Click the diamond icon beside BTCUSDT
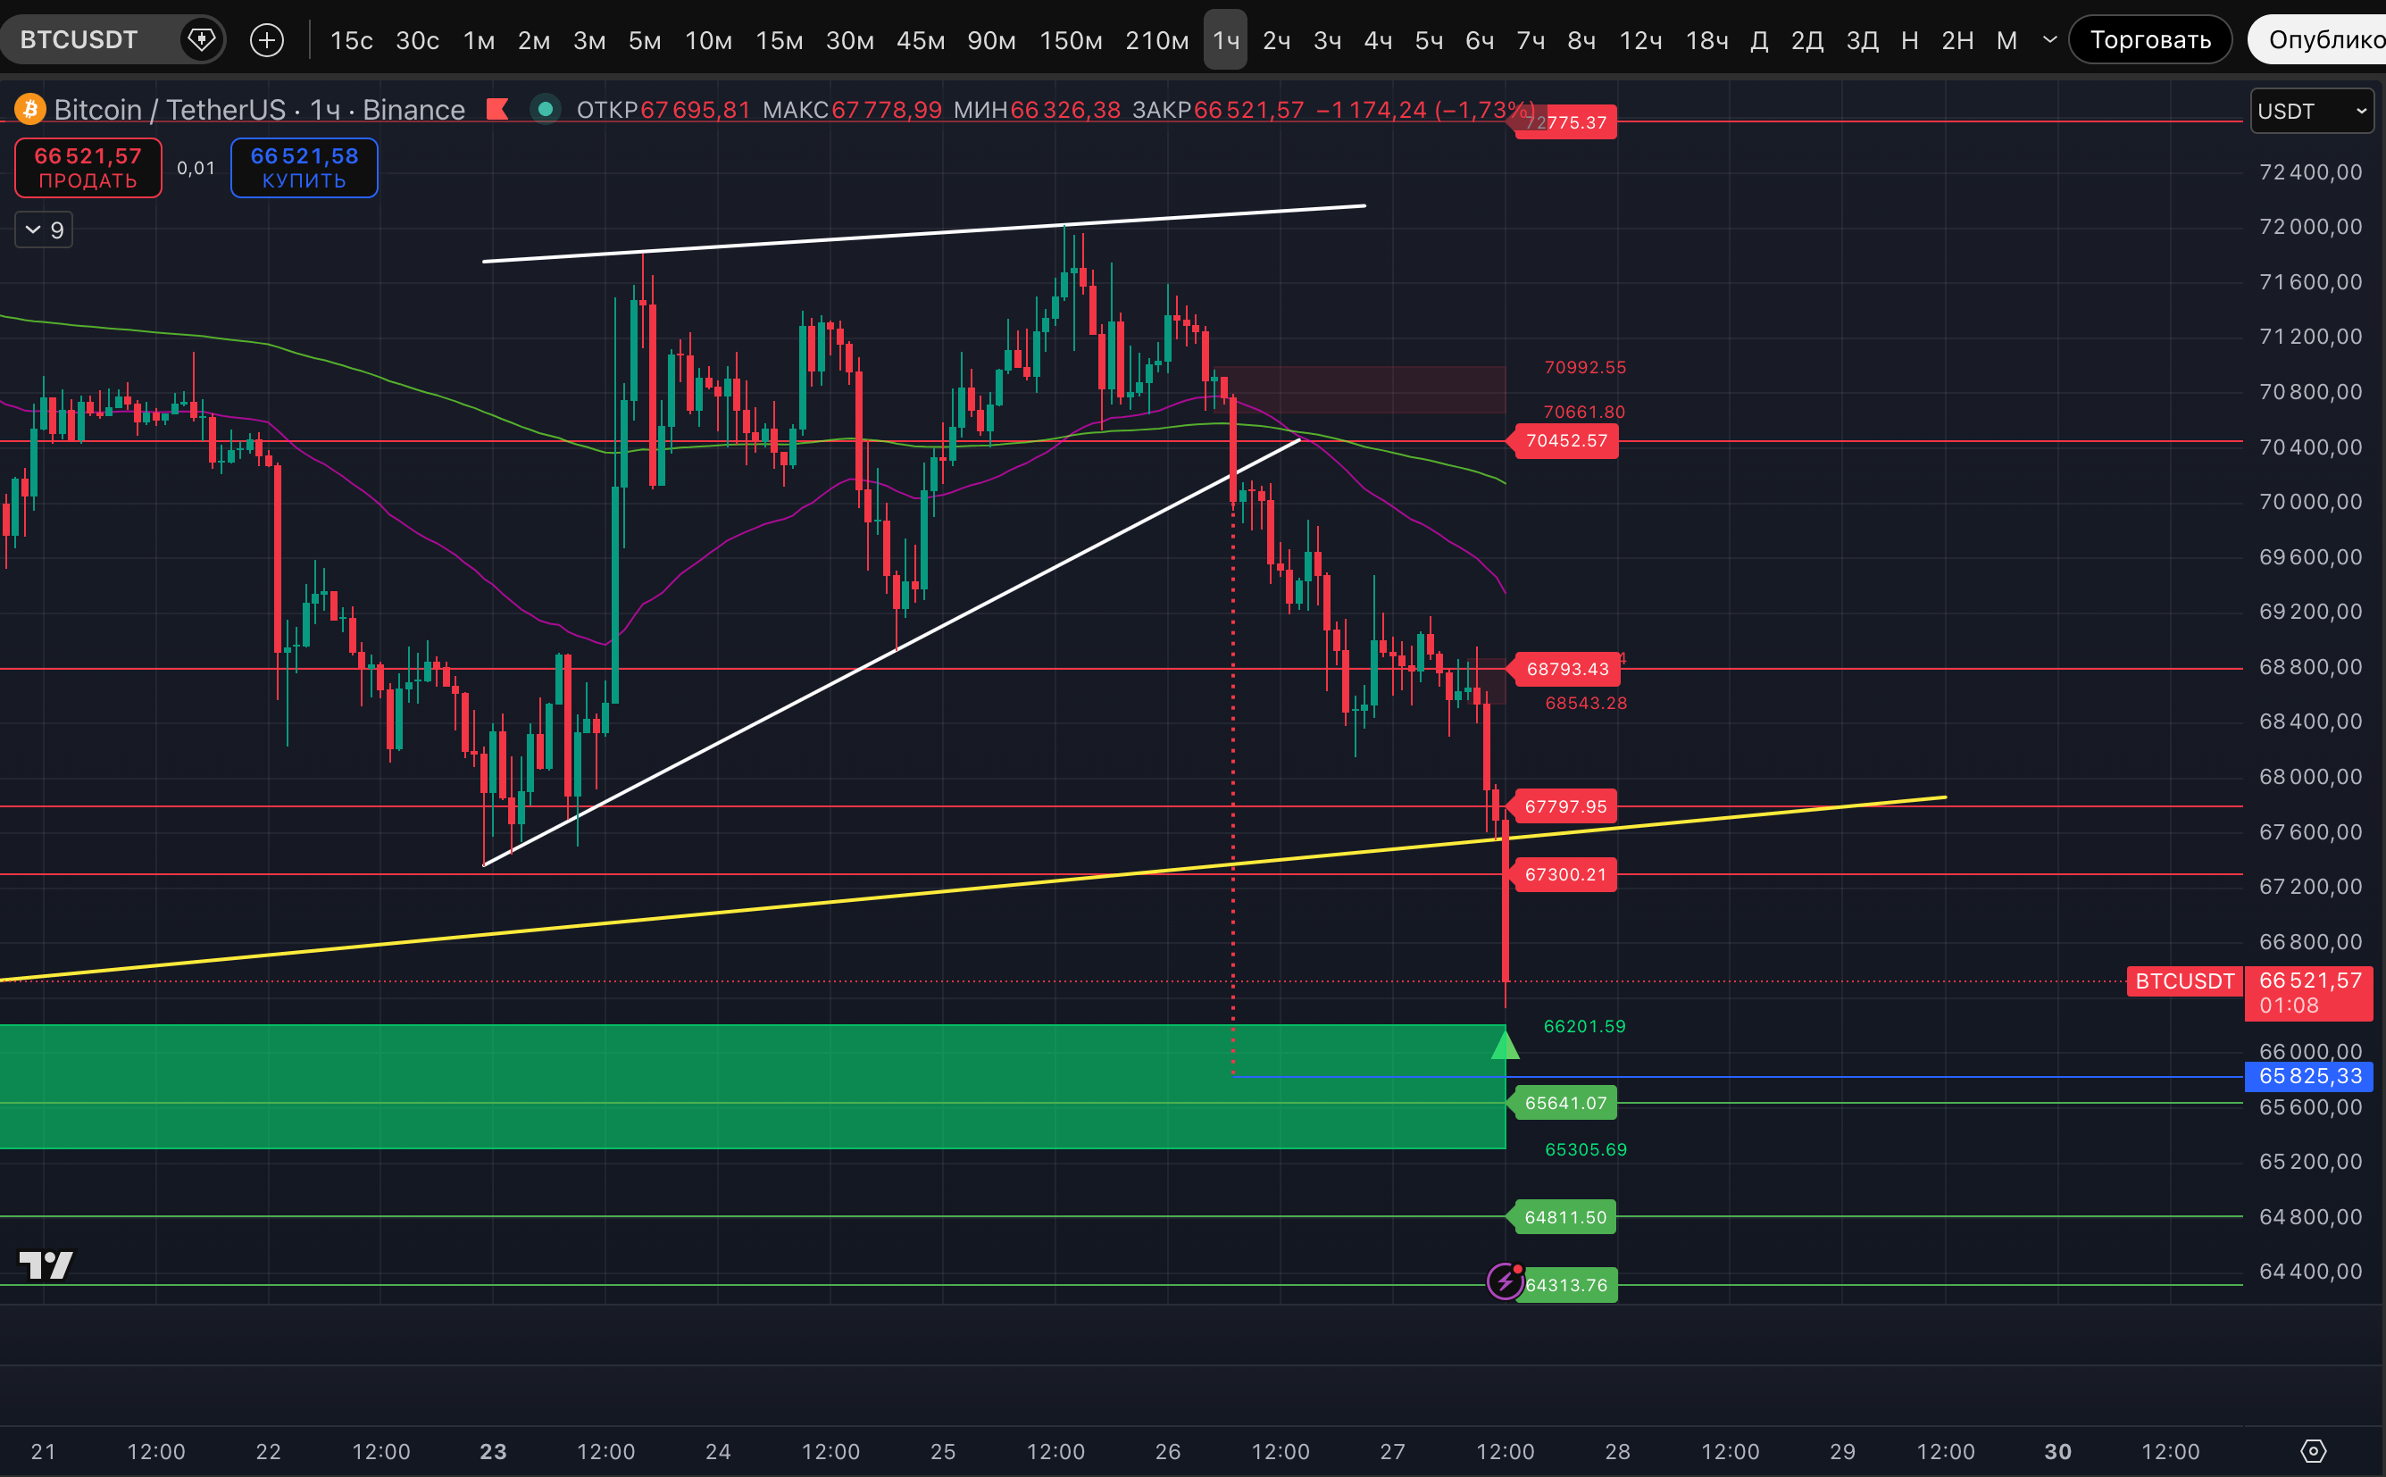The image size is (2386, 1477). (x=201, y=40)
